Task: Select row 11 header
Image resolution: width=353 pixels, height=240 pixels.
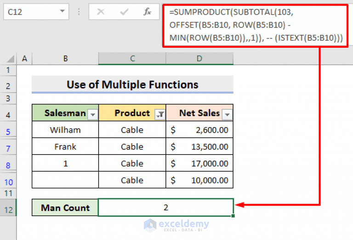Action: point(8,193)
